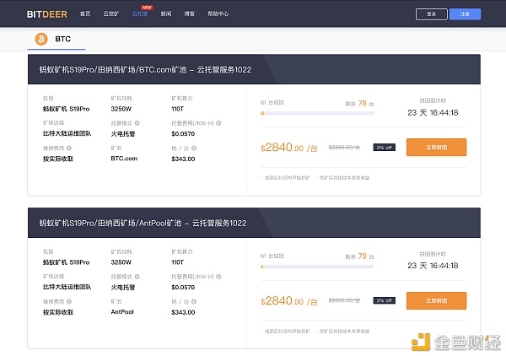506x356 pixels.
Task: Click the $2840.00 price in AntPool card
Action: click(289, 301)
